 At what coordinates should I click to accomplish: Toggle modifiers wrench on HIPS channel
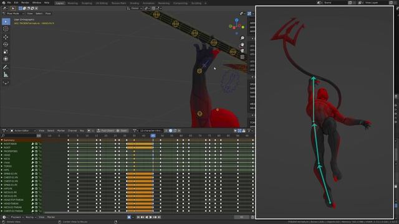(33, 170)
